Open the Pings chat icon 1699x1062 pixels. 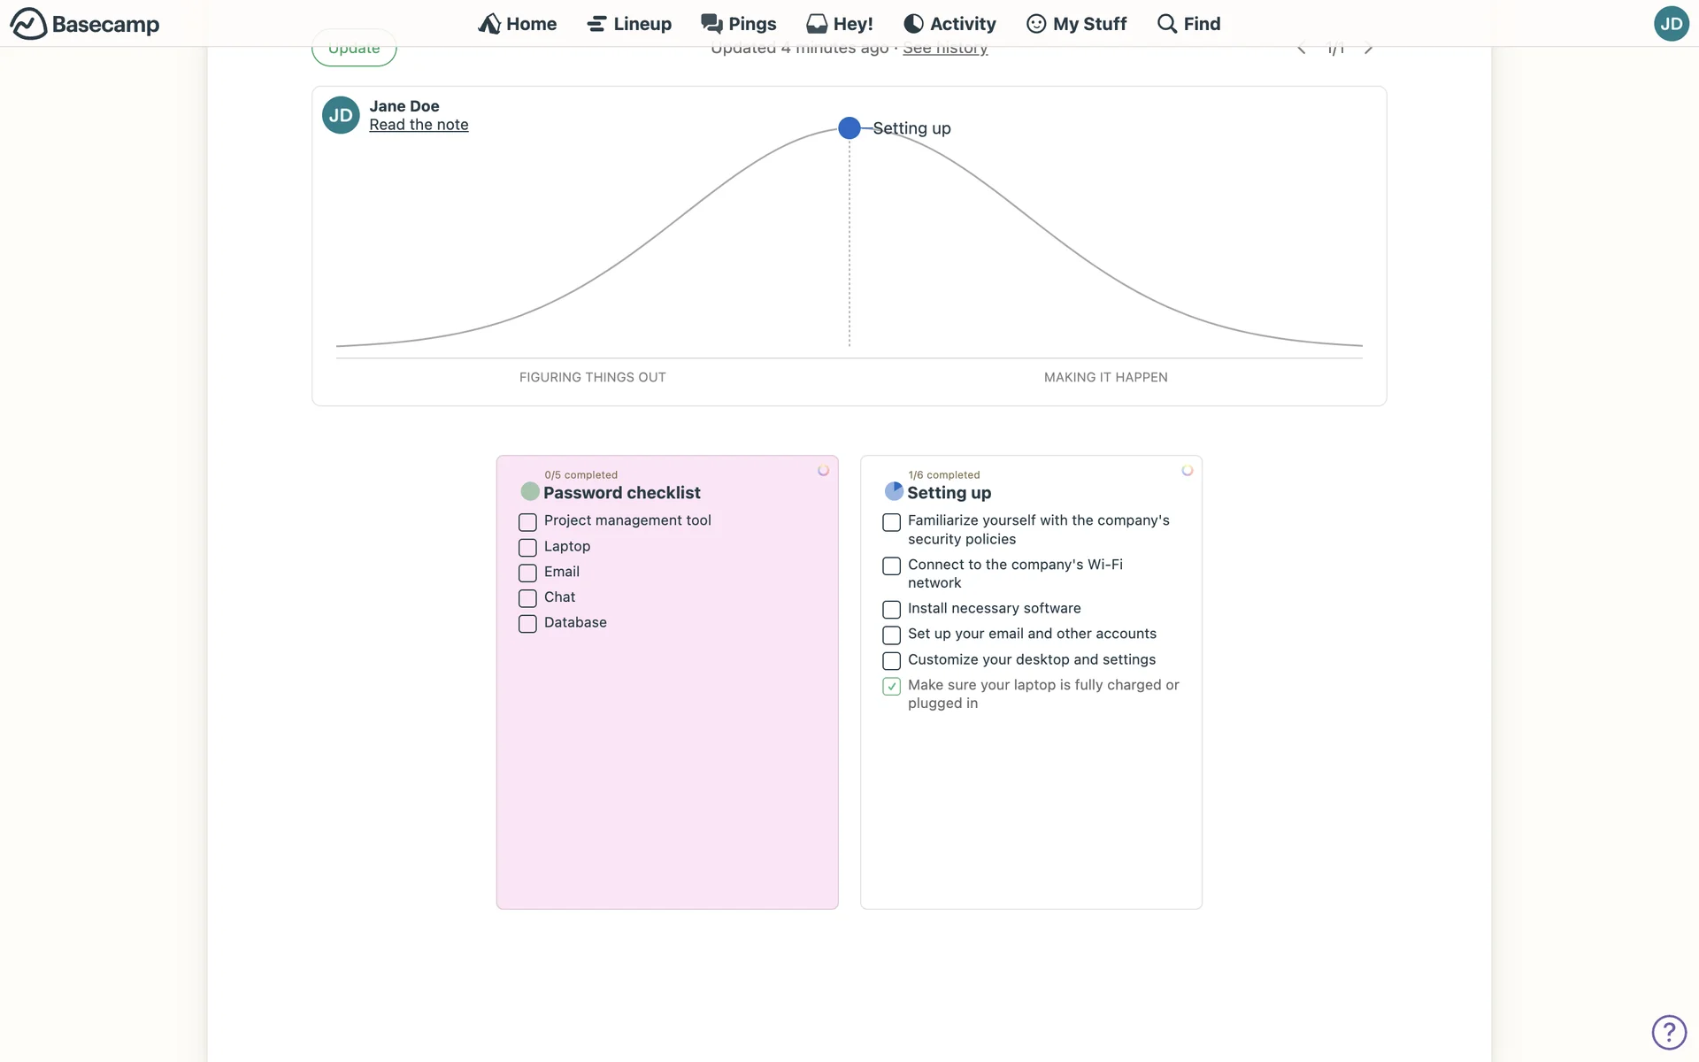[711, 24]
